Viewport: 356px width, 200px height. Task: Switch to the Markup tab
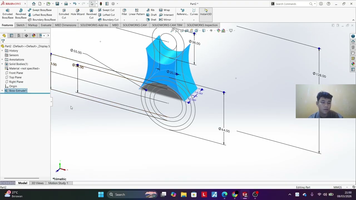tap(33, 25)
